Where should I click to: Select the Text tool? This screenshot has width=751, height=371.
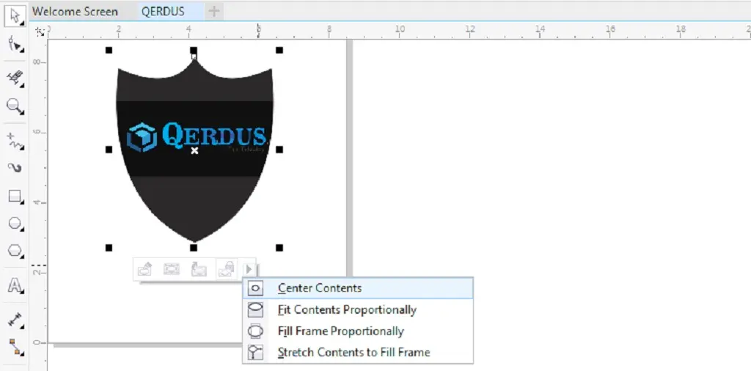pyautogui.click(x=15, y=286)
